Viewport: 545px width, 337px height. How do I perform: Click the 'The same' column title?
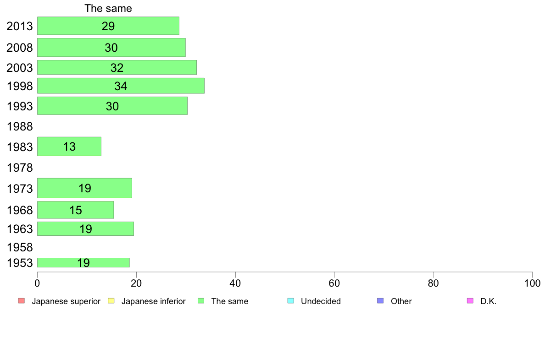coord(108,8)
